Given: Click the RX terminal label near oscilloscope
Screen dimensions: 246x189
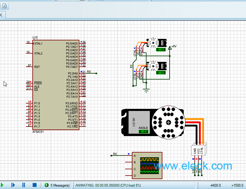Looking at the screenshot, I should coord(115,154).
